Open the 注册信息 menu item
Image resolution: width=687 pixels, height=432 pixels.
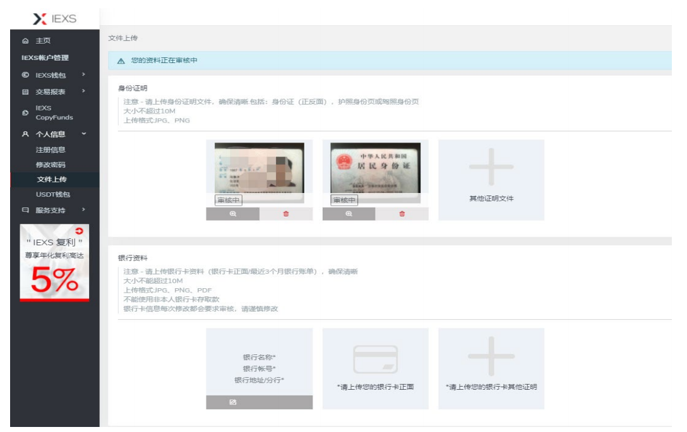(51, 149)
